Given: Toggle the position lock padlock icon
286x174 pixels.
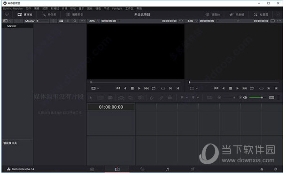Looking at the screenshot, I should 170,98.
